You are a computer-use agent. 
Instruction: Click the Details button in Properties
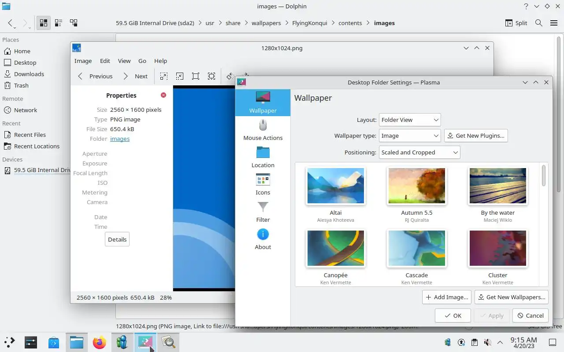(x=117, y=239)
